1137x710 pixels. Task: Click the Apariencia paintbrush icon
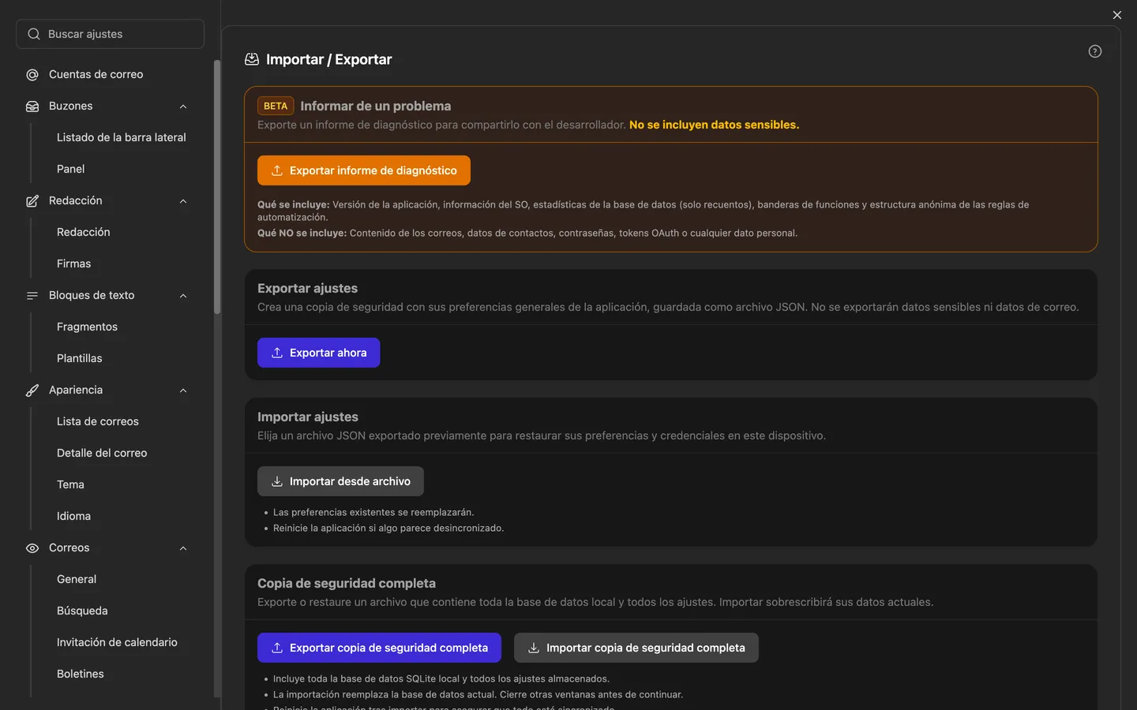click(x=32, y=390)
